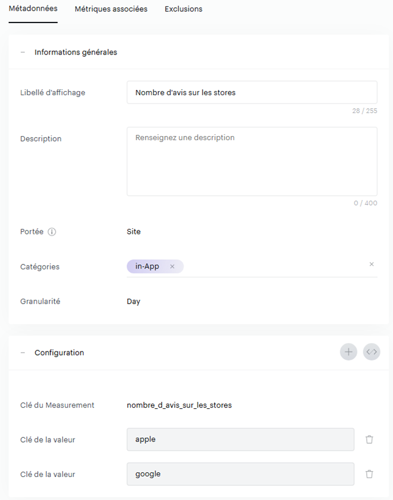The image size is (393, 500).
Task: Clear all categories with the X icon
Action: pyautogui.click(x=372, y=264)
